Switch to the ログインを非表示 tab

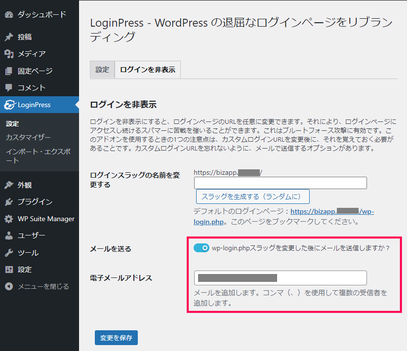tap(148, 70)
